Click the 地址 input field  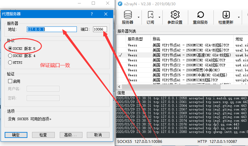pos(52,29)
